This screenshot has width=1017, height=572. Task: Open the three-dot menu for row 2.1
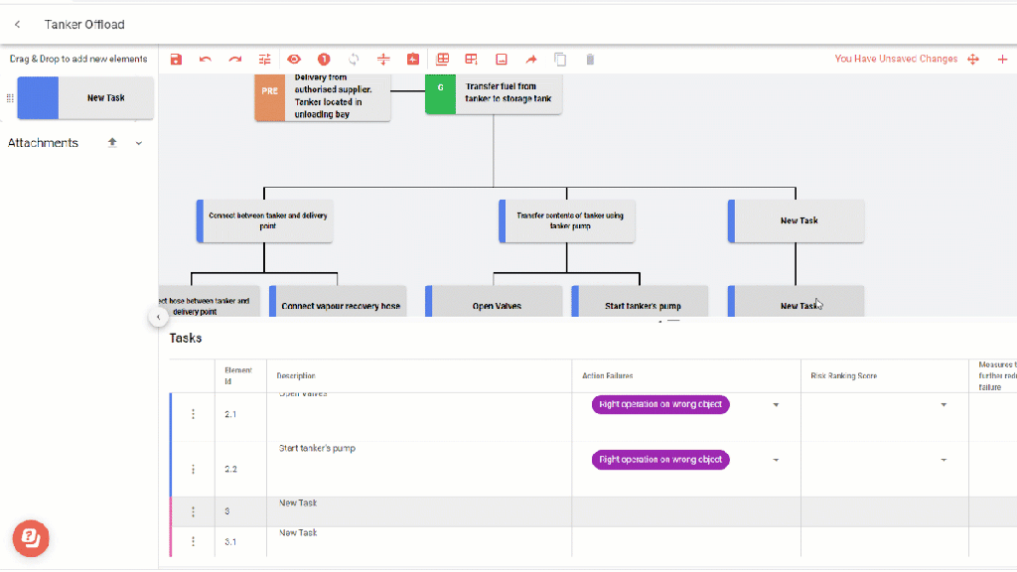(x=193, y=414)
